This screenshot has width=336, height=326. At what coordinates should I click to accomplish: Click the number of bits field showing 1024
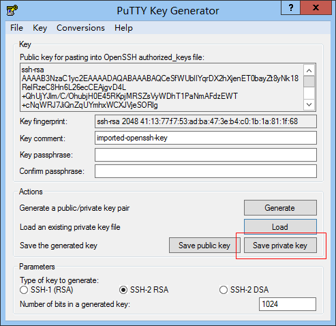(288, 304)
